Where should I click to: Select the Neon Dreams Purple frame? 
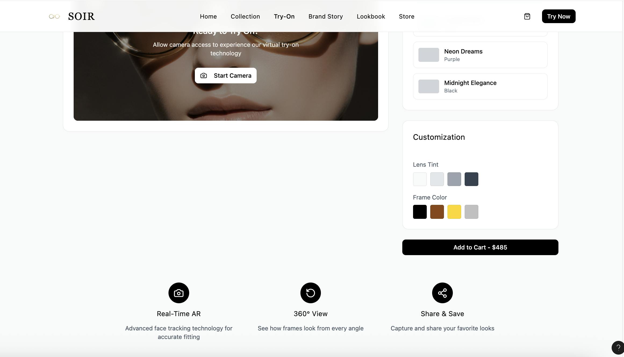pos(480,55)
